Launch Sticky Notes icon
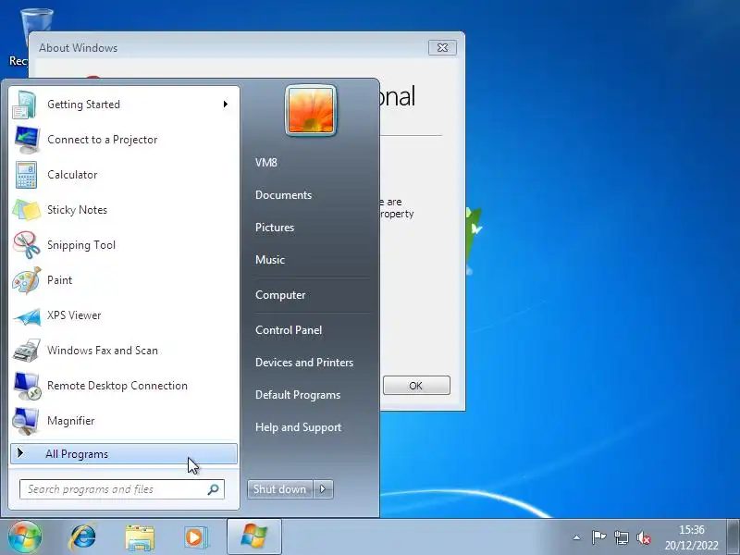 [27, 210]
